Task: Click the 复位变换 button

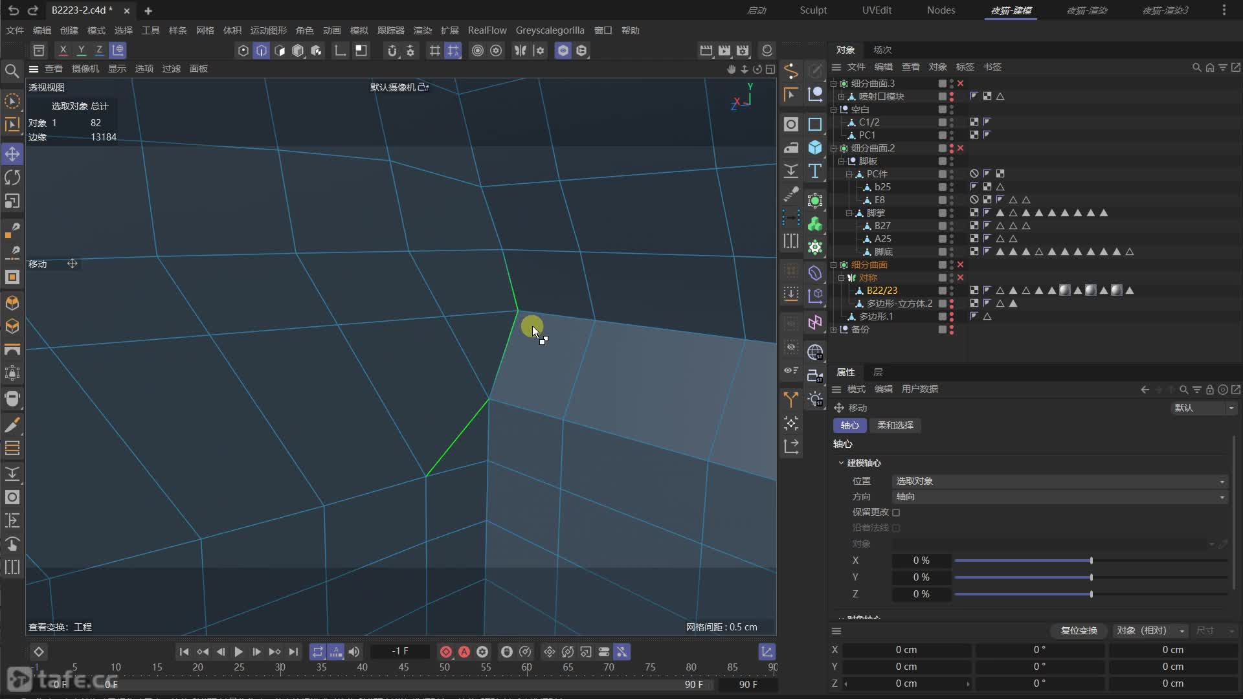Action: pos(1079,630)
